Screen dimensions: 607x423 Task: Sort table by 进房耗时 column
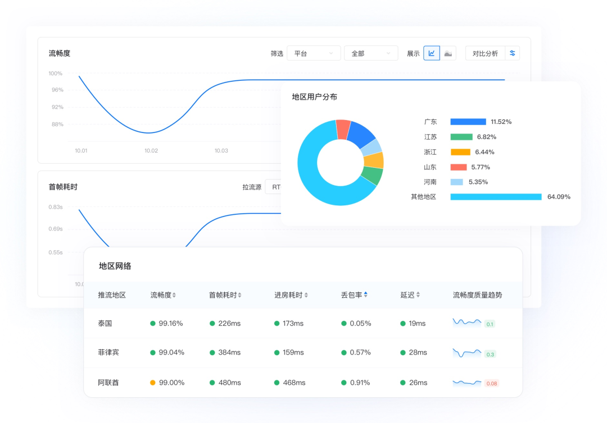[x=306, y=295]
